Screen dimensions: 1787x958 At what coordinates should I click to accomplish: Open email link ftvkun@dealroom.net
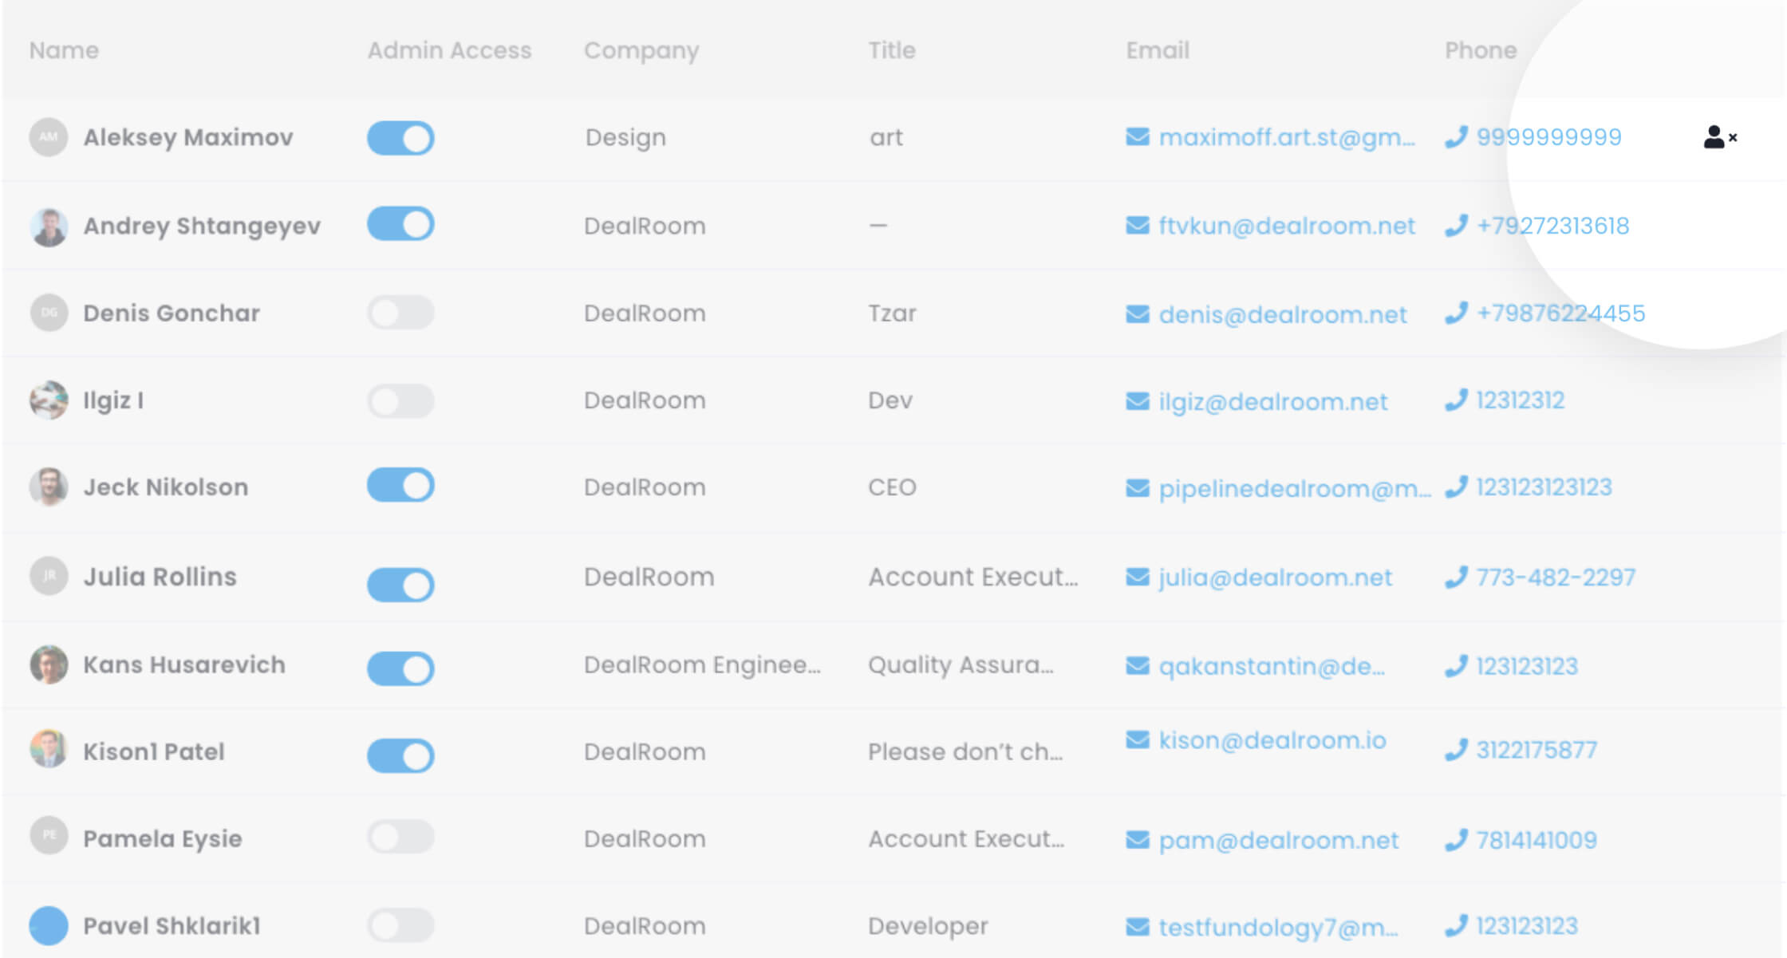click(x=1286, y=227)
